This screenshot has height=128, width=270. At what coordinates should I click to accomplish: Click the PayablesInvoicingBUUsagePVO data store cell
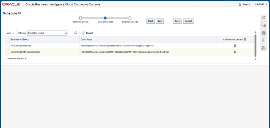click(x=149, y=46)
